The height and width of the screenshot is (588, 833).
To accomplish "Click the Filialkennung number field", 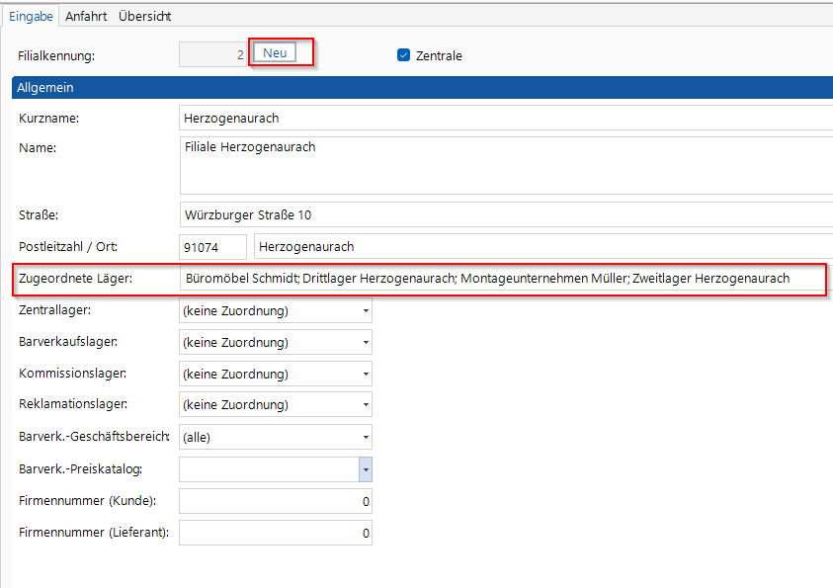I will click(212, 54).
